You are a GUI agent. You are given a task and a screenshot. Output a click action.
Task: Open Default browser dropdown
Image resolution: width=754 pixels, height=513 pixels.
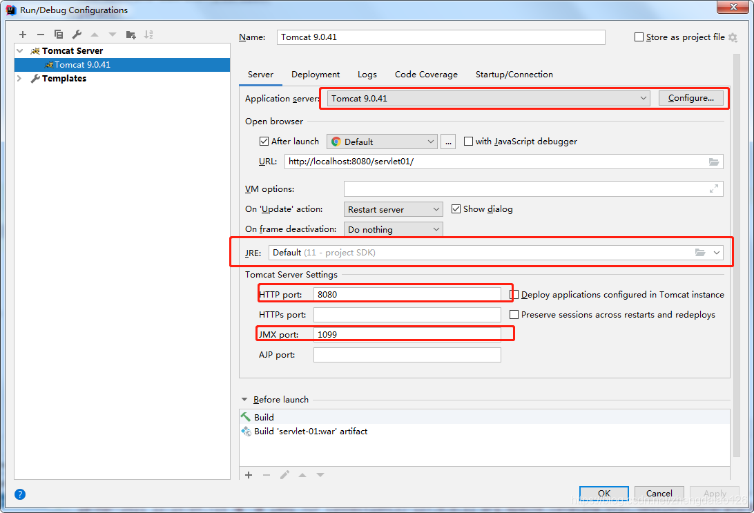point(383,142)
